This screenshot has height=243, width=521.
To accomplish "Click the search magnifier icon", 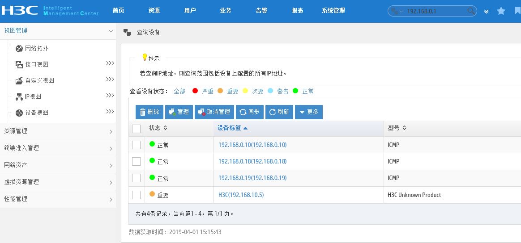I will coord(471,11).
